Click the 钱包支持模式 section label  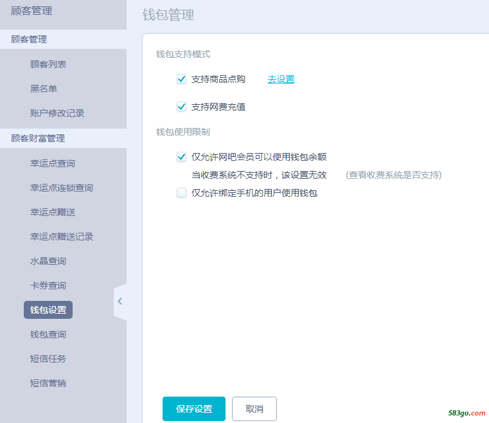coord(183,54)
